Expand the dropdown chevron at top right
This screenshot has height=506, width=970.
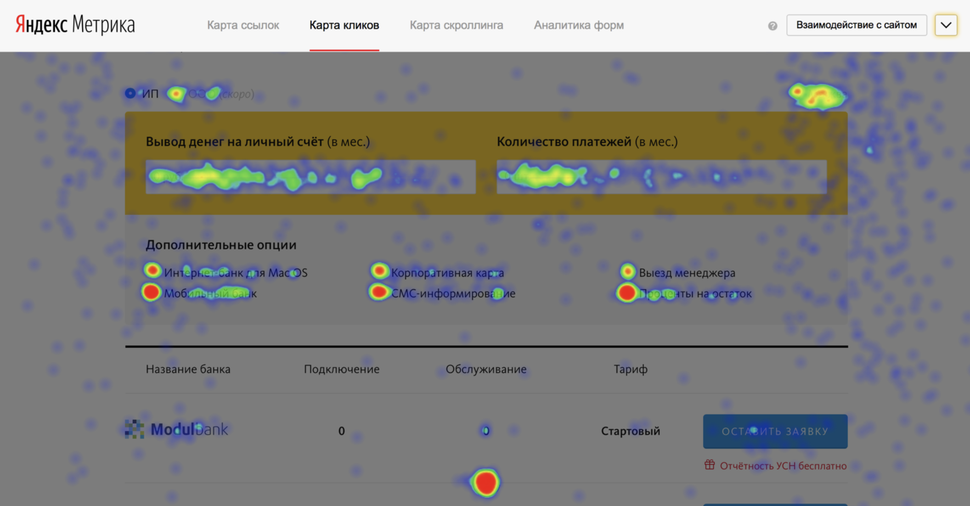pyautogui.click(x=946, y=25)
